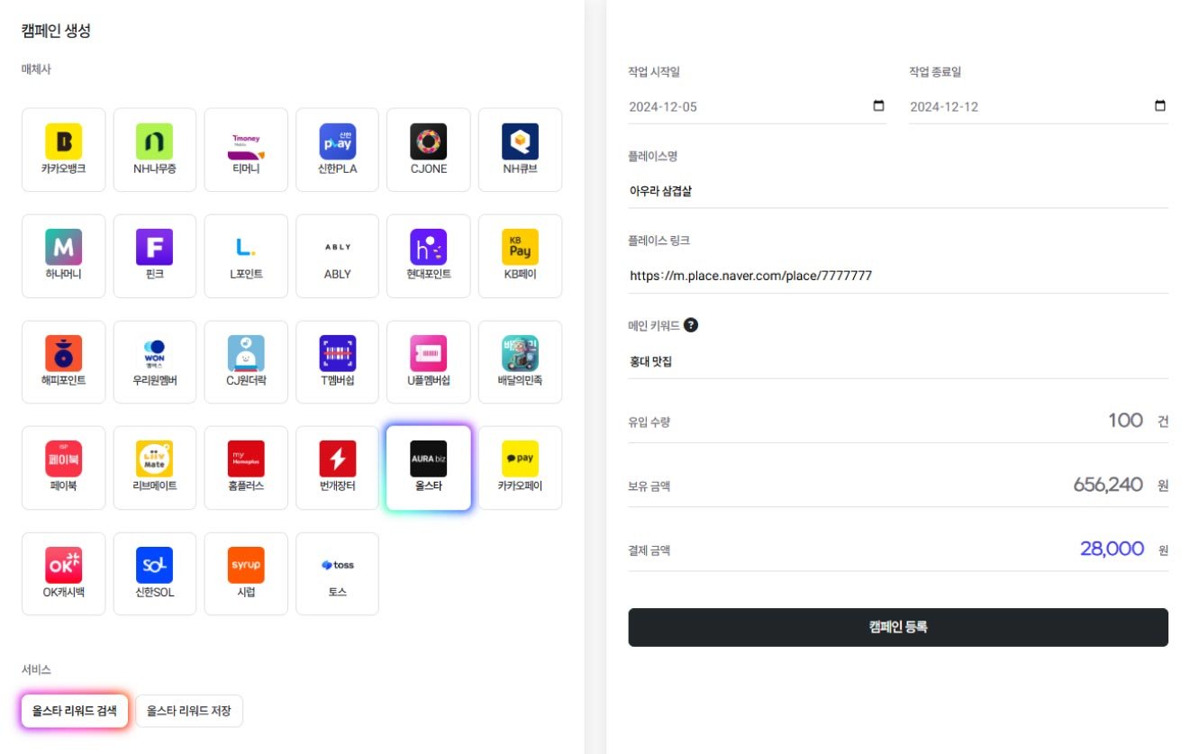This screenshot has width=1190, height=754.
Task: Select the OK캐시백 media card
Action: 63,574
